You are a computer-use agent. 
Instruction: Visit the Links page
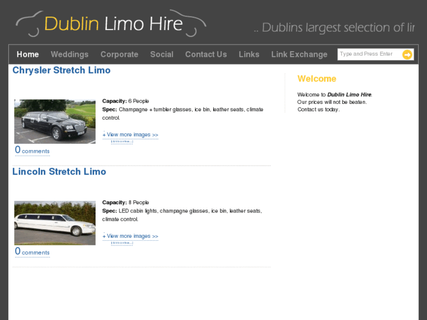click(249, 55)
